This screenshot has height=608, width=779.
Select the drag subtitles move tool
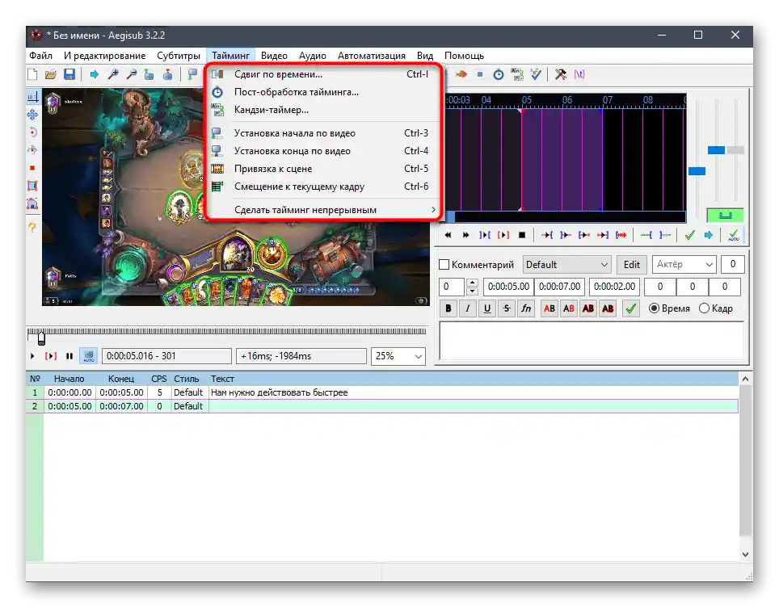32,115
